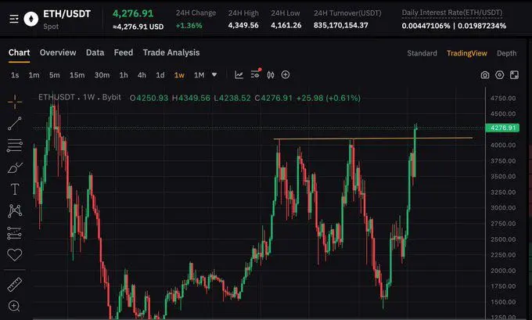Open the Fibonacci retracement lines tool
The height and width of the screenshot is (320, 532).
pos(15,146)
